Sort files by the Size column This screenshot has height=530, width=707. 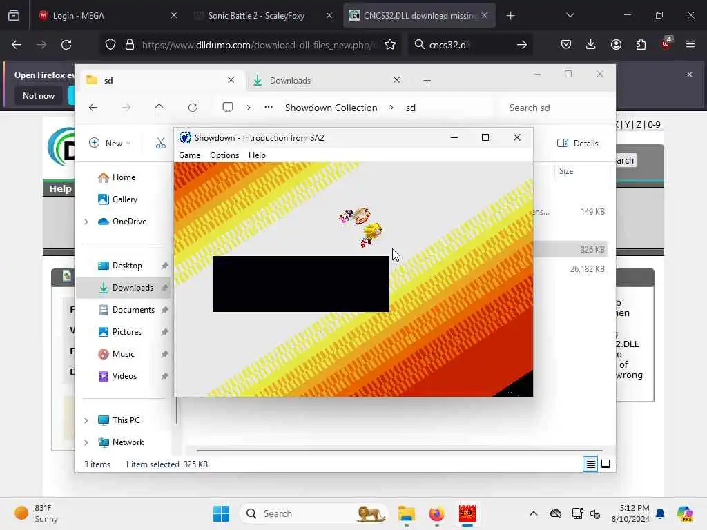[566, 171]
